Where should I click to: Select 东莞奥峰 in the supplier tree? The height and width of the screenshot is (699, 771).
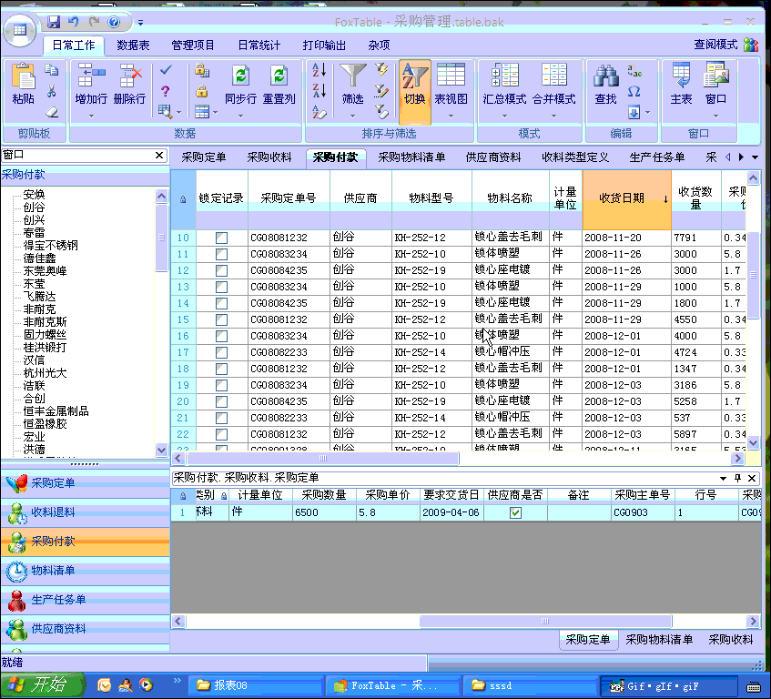pos(45,271)
